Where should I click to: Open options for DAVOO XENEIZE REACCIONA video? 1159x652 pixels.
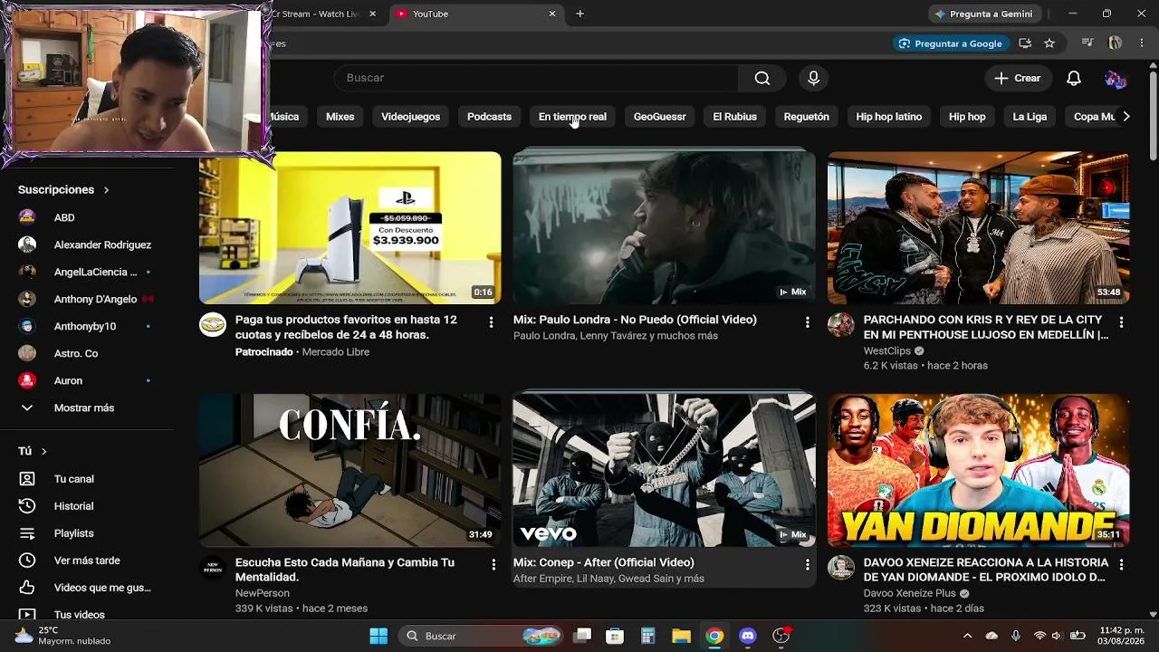[1121, 565]
